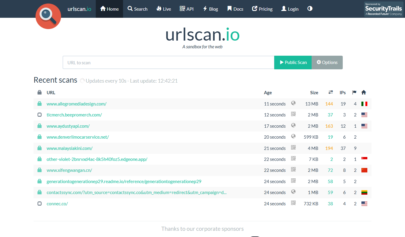Click the Age column header

point(268,93)
